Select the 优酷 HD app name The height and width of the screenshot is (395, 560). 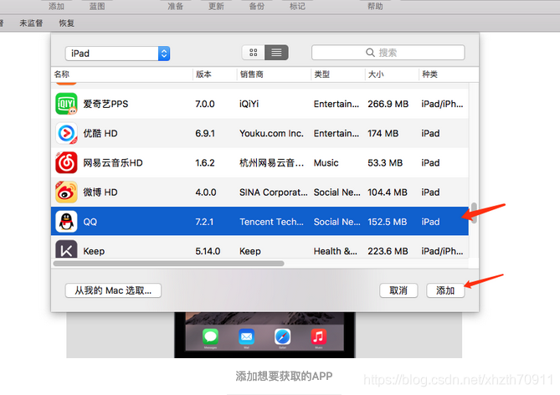100,134
